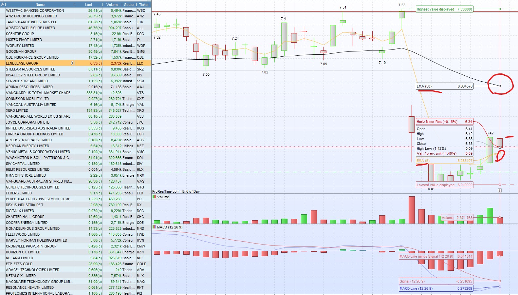
Task: Select SCENTRE GROUP in the list
Action: pos(75,34)
